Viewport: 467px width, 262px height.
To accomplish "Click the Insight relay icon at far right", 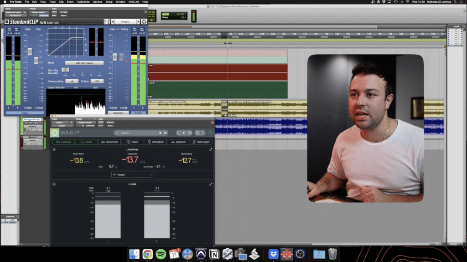I will pyautogui.click(x=210, y=133).
